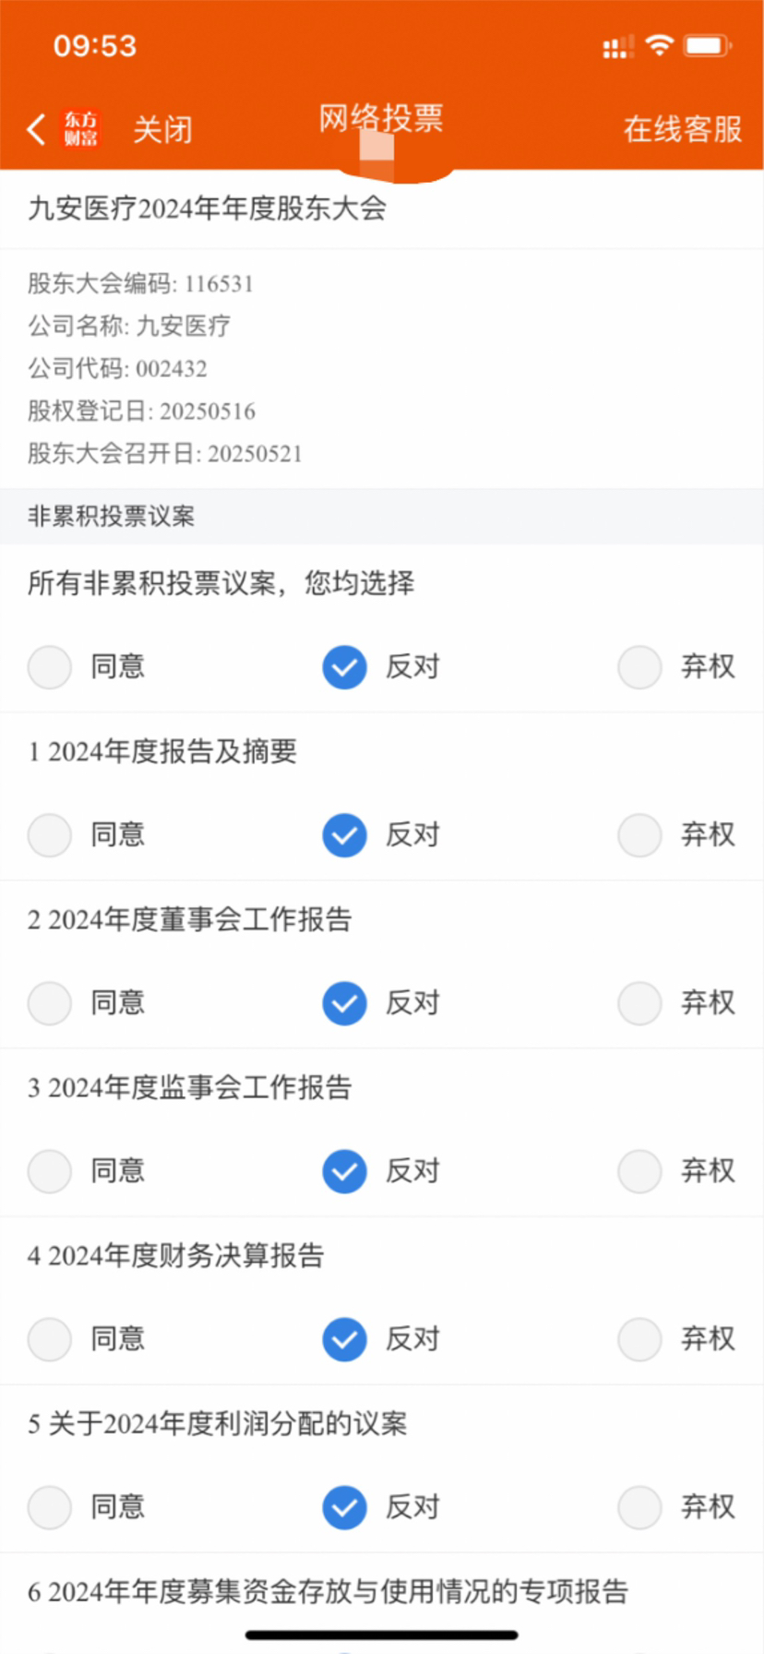Click 关闭 to close the page
The height and width of the screenshot is (1654, 764).
tap(162, 129)
